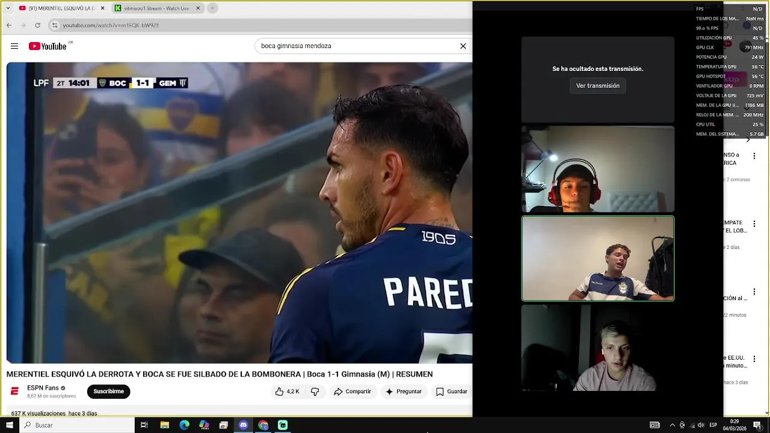Screen dimensions: 770x433
Task: Open the ESPN Fans channel name link
Action: pos(43,388)
